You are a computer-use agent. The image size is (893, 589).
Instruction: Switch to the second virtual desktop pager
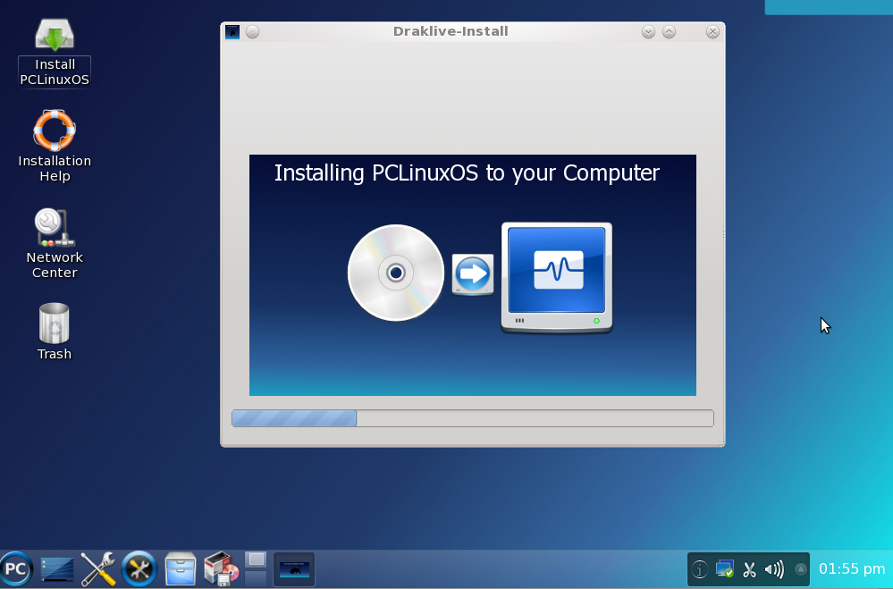tap(256, 577)
